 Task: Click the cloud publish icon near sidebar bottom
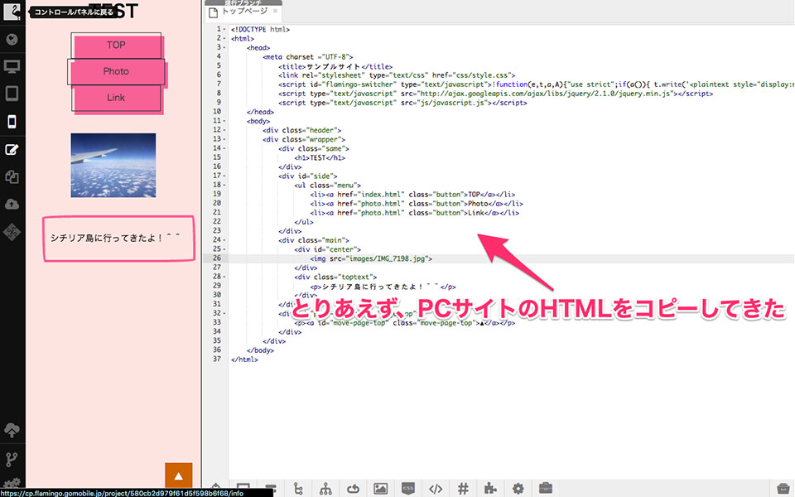[12, 430]
